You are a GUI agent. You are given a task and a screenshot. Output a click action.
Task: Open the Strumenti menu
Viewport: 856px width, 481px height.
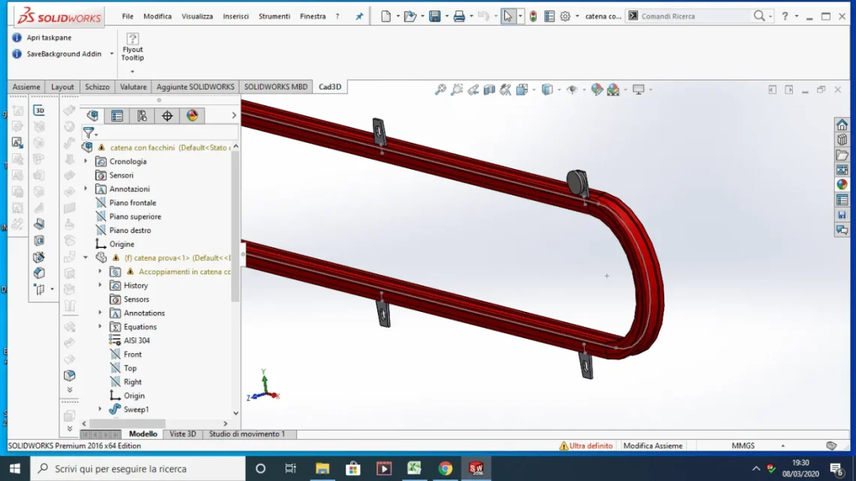point(274,17)
